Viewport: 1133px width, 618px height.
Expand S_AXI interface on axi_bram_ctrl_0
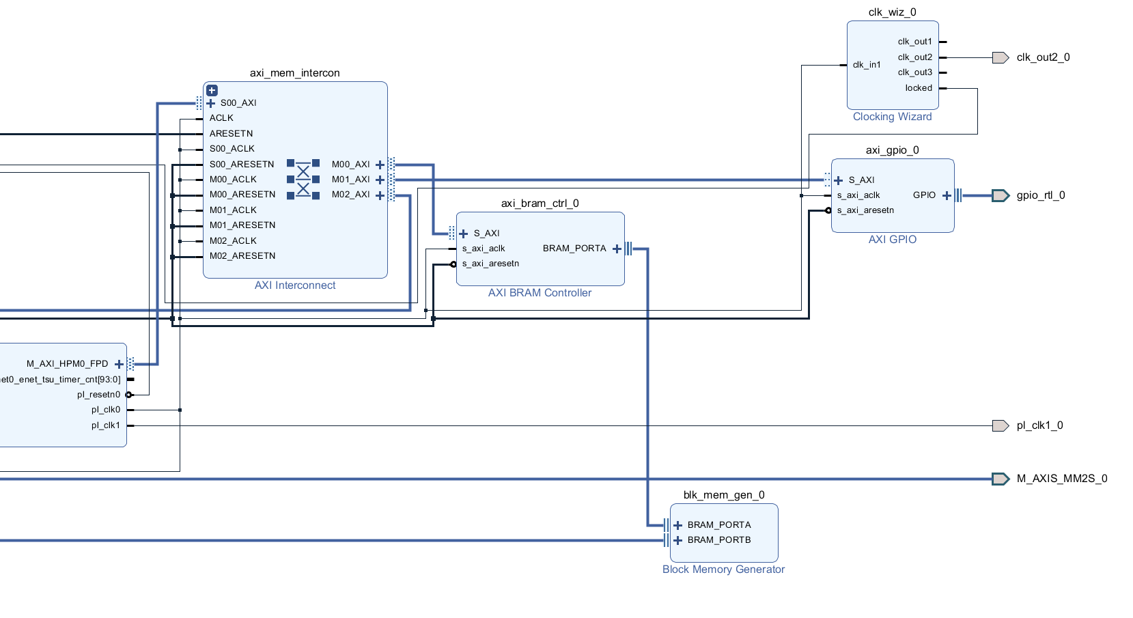[464, 234]
